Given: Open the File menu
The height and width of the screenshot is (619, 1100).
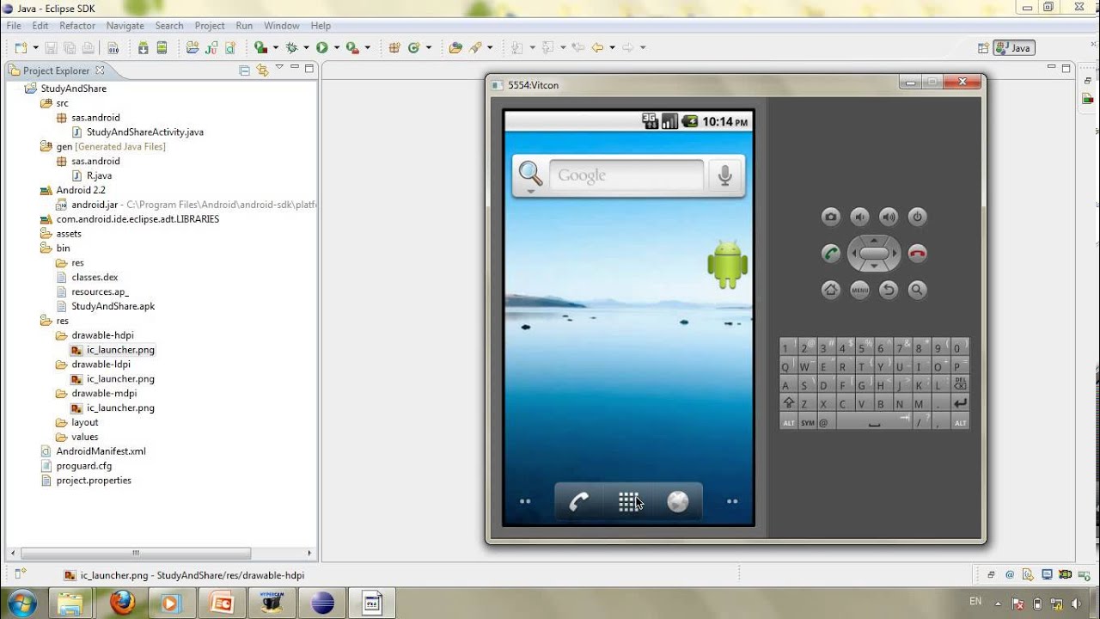Looking at the screenshot, I should click(14, 26).
